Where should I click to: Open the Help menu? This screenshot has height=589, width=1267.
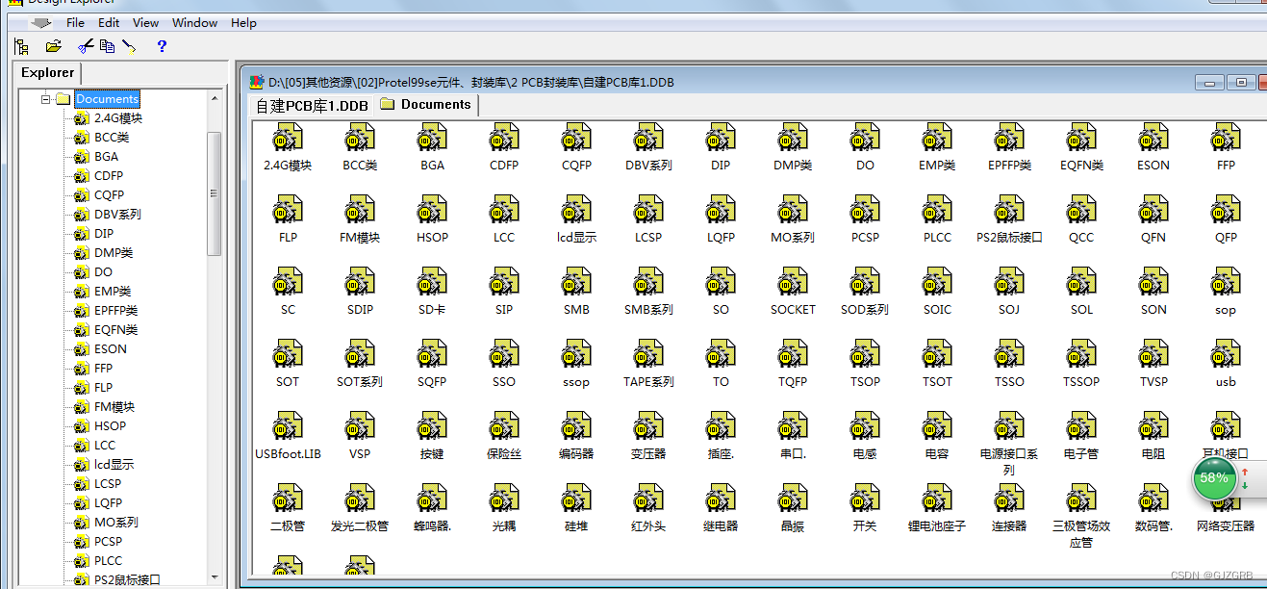pyautogui.click(x=243, y=22)
